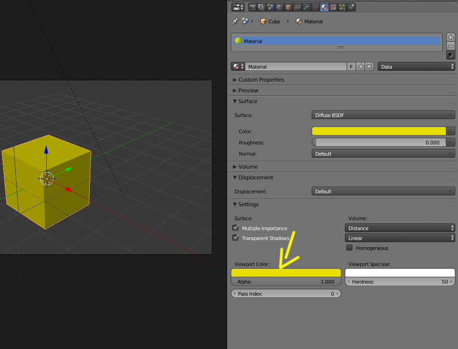The height and width of the screenshot is (349, 458).
Task: Open the World properties globe tab
Action: coord(280,7)
